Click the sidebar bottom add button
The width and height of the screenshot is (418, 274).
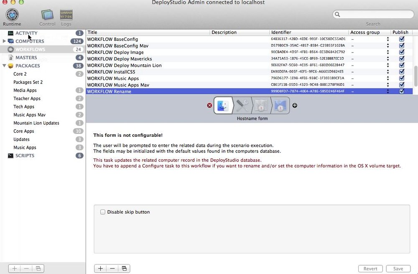click(14, 269)
